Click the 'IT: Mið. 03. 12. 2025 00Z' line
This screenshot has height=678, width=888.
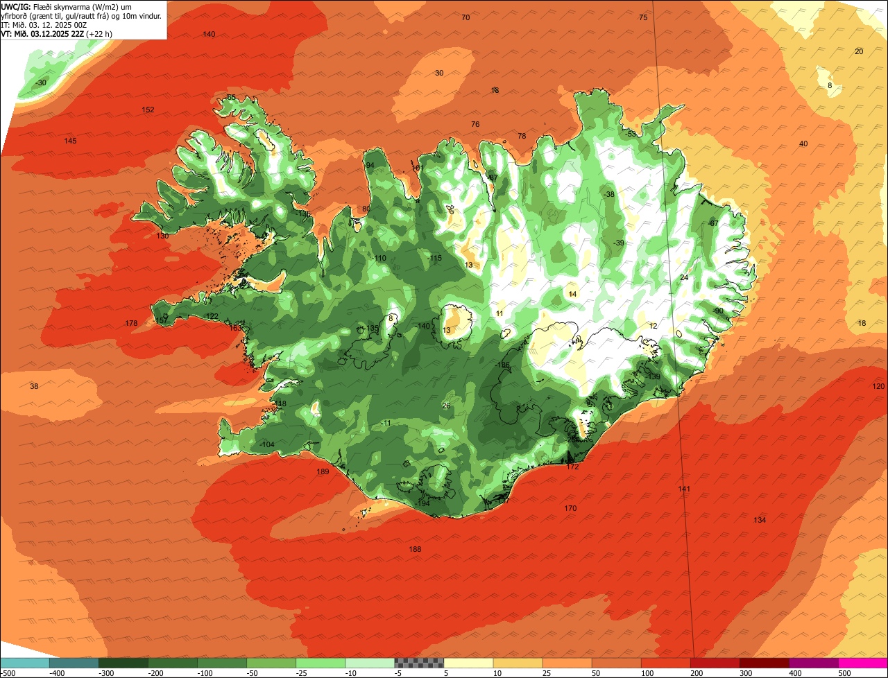coord(44,24)
